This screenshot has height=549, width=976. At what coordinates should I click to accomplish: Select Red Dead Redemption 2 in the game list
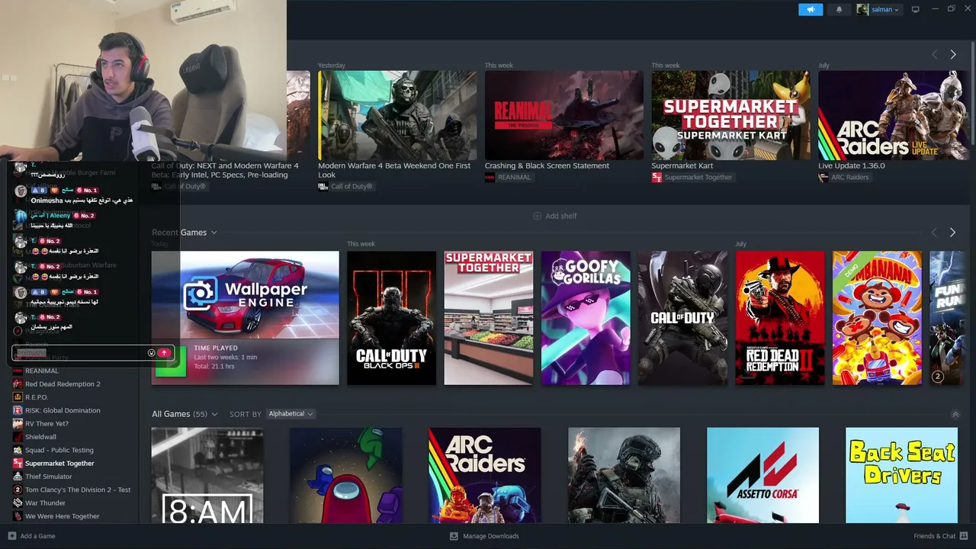click(x=63, y=384)
